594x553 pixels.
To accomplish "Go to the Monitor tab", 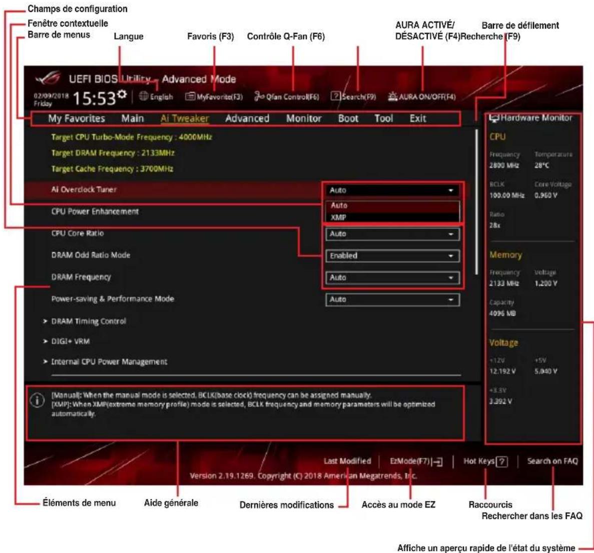I will [x=304, y=118].
